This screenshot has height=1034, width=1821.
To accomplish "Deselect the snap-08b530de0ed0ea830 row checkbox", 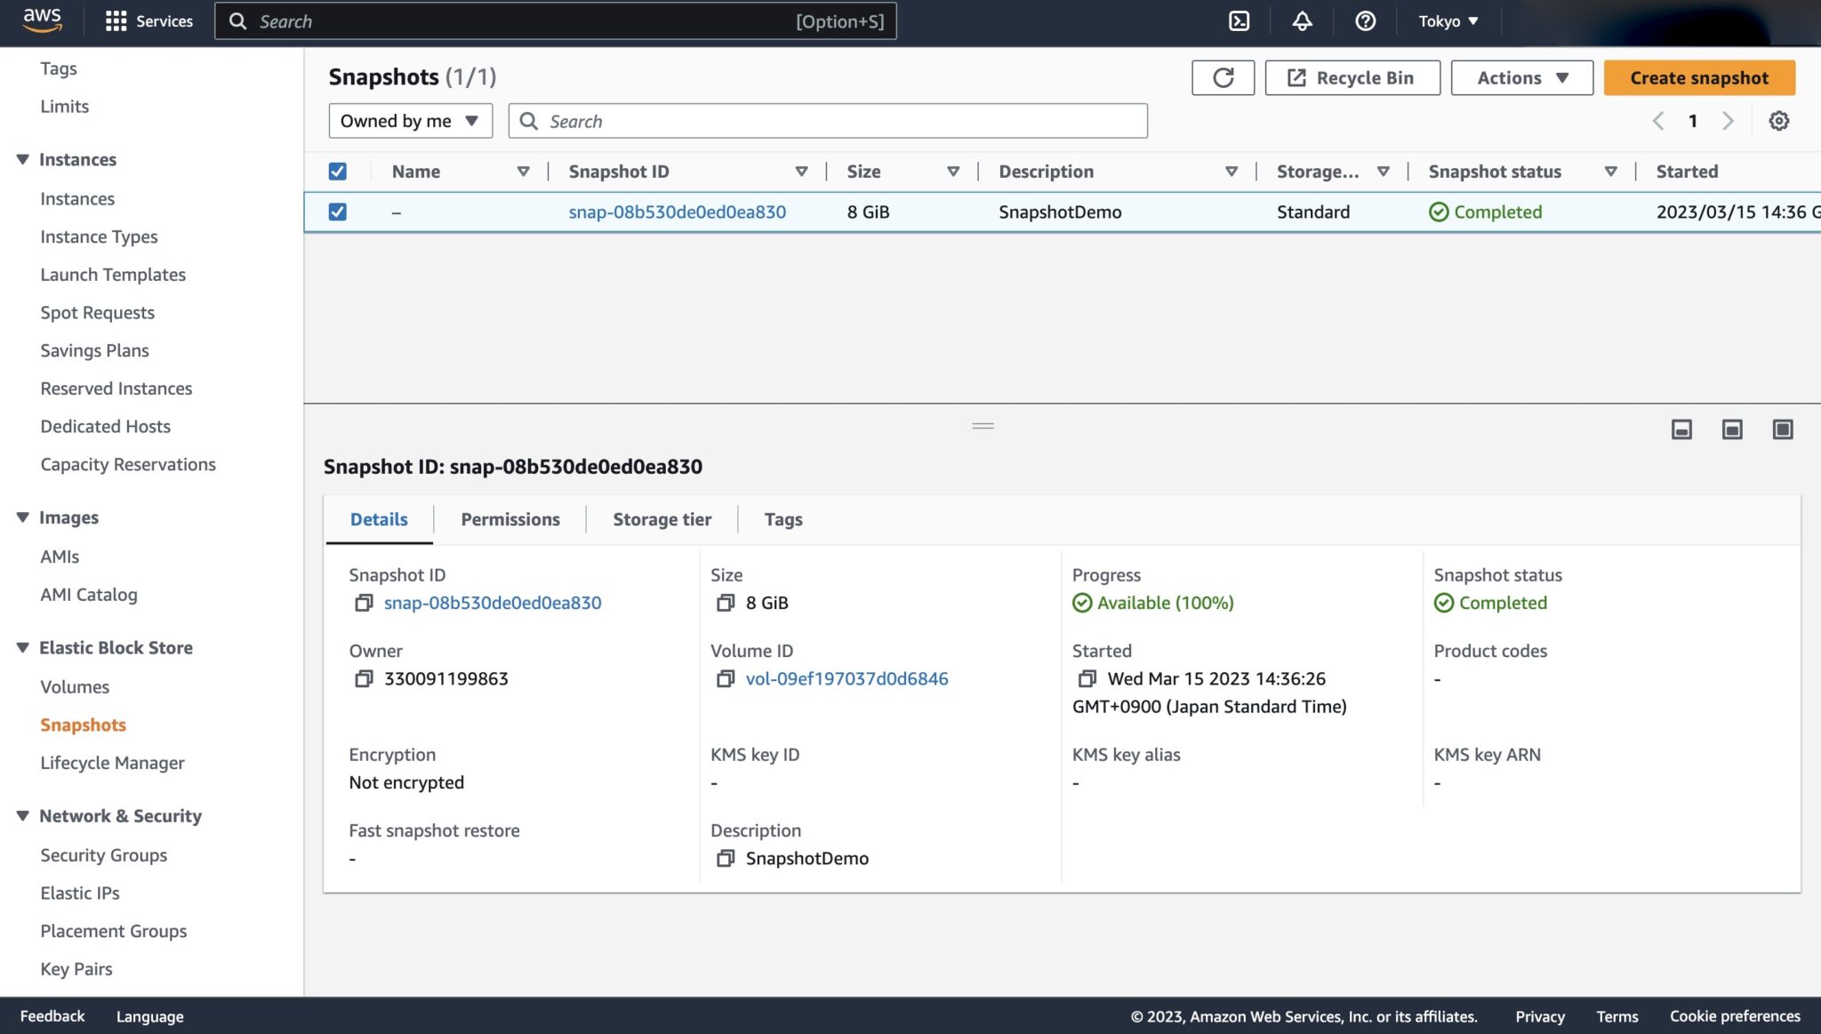I will pyautogui.click(x=337, y=212).
